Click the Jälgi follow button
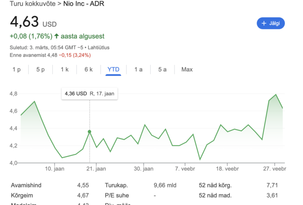The height and width of the screenshot is (205, 303). click(271, 23)
